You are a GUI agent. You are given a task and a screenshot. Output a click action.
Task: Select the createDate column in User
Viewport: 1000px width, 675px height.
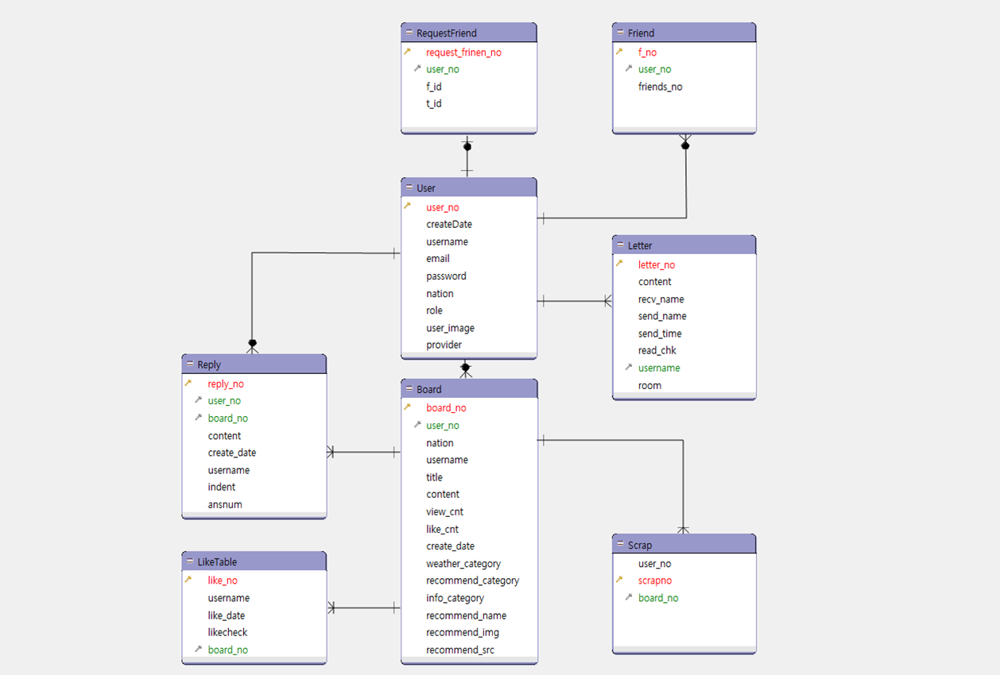[x=449, y=224]
